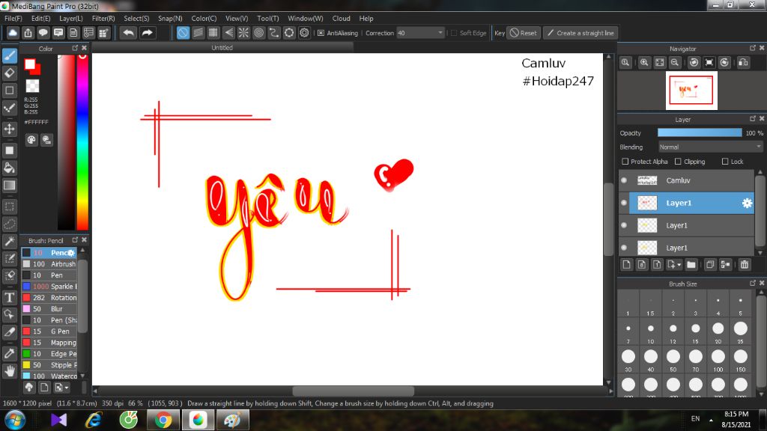Open the File menu
767x431 pixels.
point(13,19)
